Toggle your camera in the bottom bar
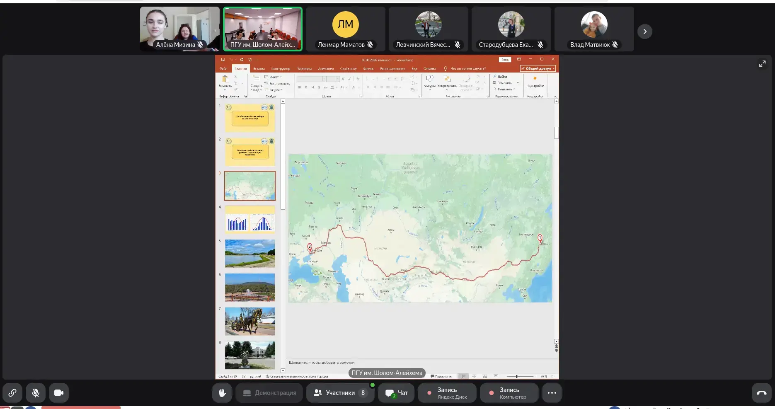Screen dimensions: 775x409 [x=59, y=393]
